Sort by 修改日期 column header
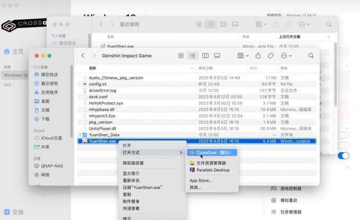360x220 pixels. pos(205,68)
